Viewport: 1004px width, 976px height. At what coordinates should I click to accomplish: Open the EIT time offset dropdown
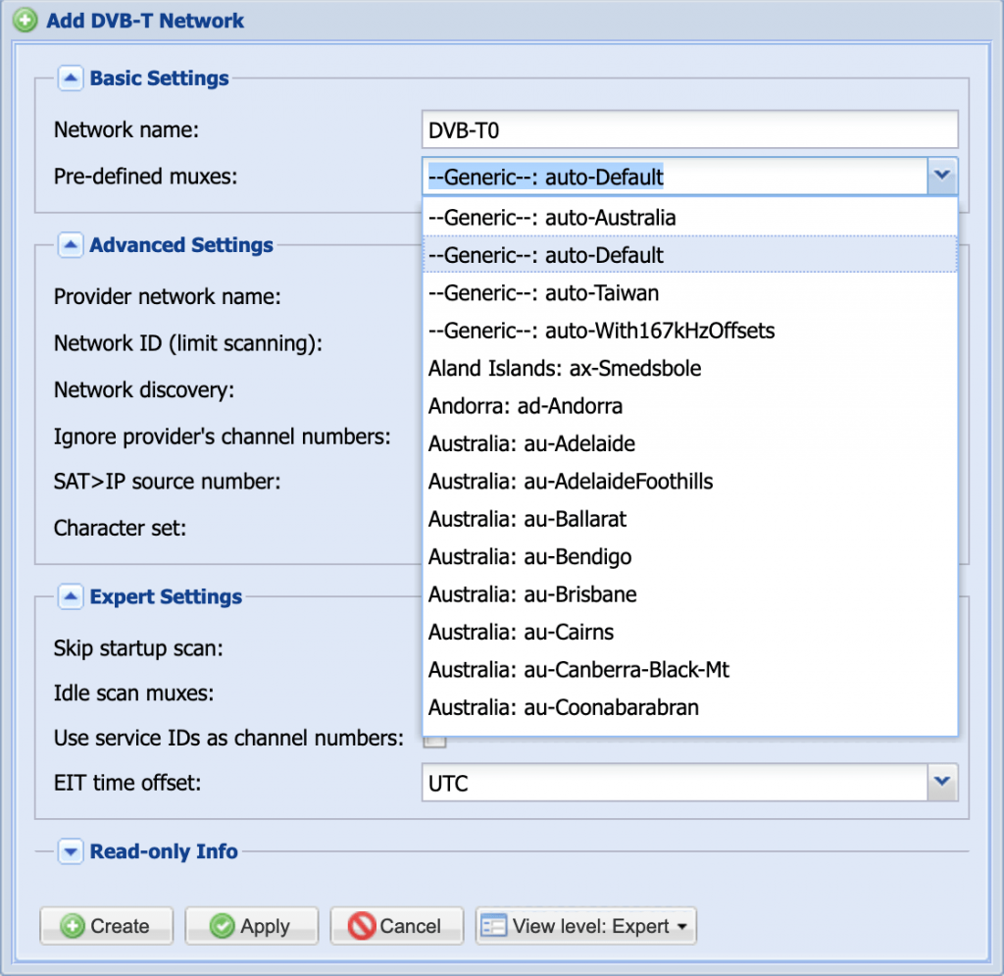pos(942,784)
